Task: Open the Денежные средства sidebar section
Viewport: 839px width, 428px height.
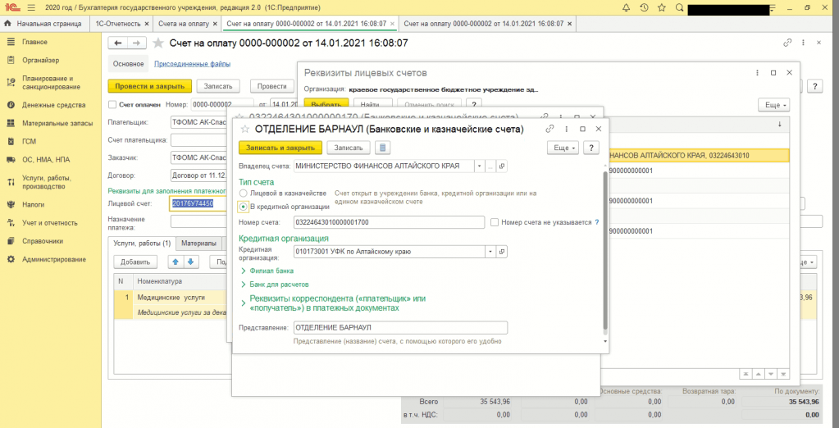Action: click(54, 105)
